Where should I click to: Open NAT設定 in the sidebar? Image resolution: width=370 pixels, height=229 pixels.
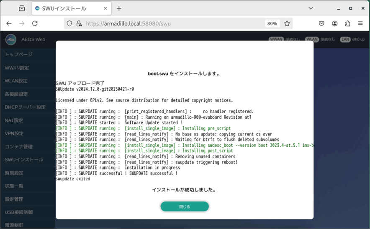[14, 120]
